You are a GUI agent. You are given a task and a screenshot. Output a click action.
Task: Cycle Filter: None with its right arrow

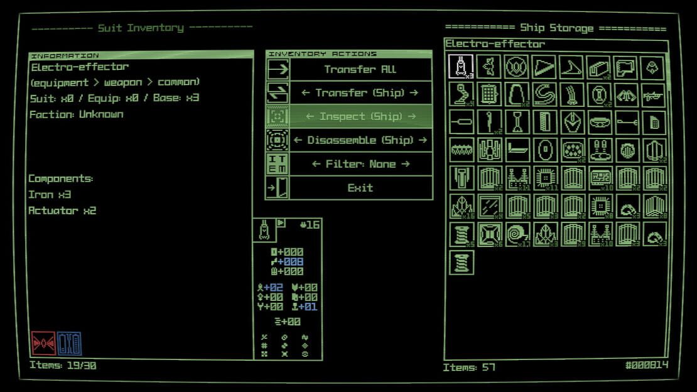[406, 164]
